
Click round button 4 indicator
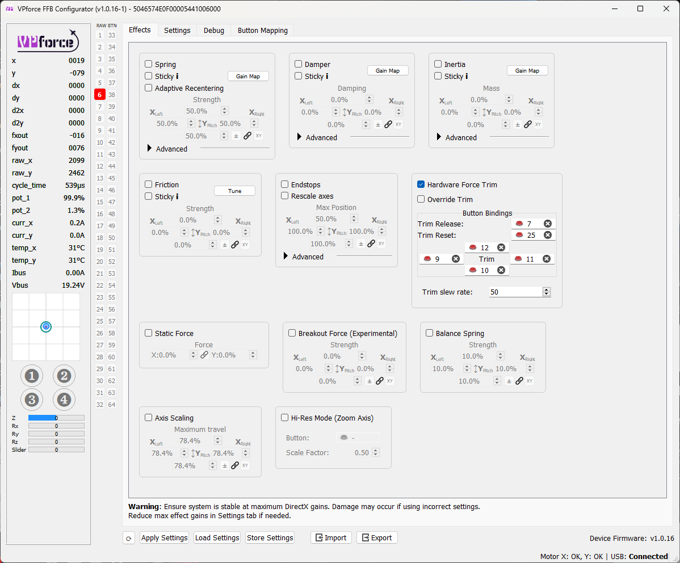[x=64, y=400]
